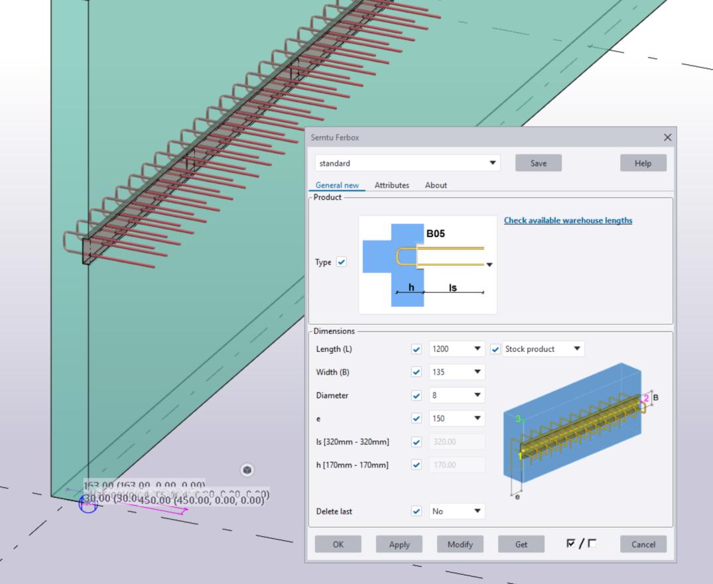Viewport: 713px width, 584px height.
Task: Click the ls 320.00 input field
Action: point(457,442)
